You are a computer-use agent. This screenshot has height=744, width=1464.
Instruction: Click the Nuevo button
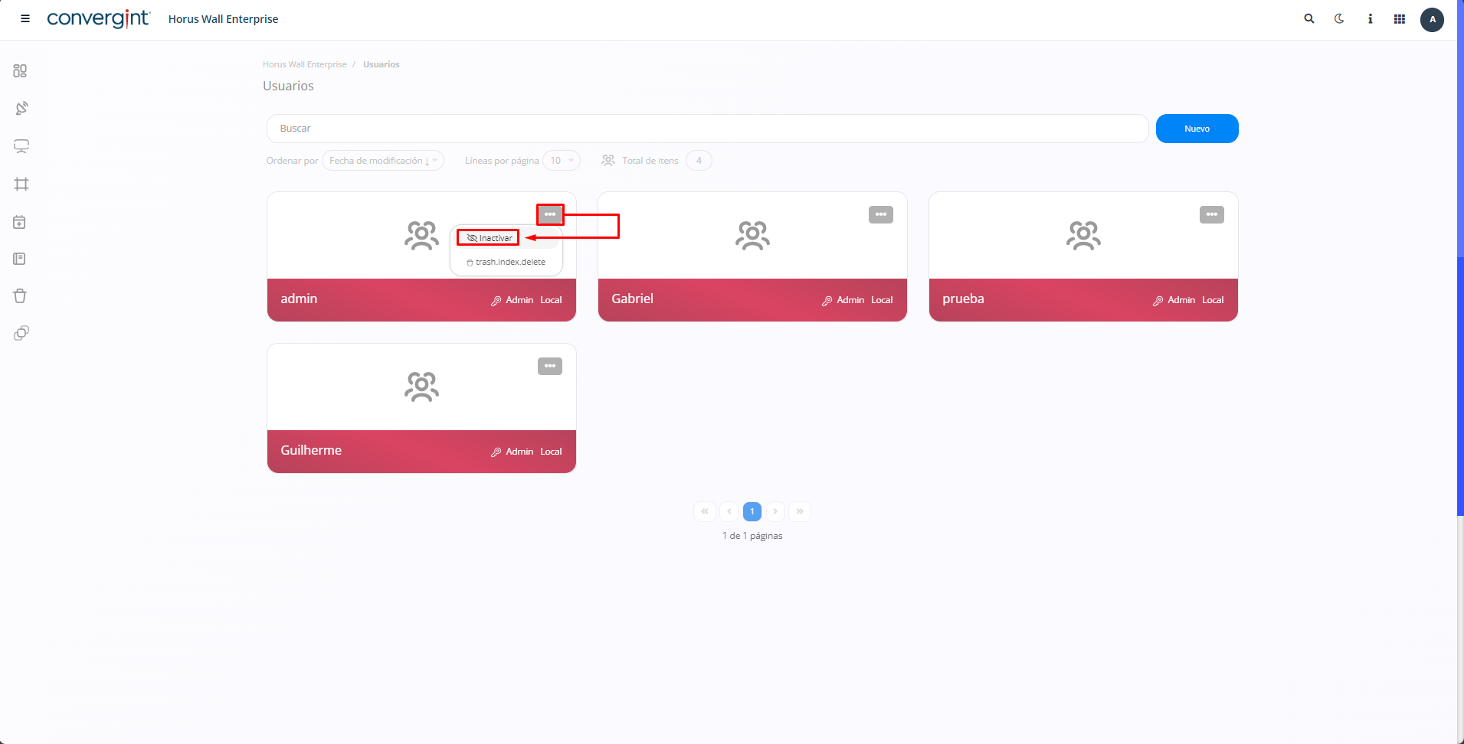click(x=1197, y=129)
